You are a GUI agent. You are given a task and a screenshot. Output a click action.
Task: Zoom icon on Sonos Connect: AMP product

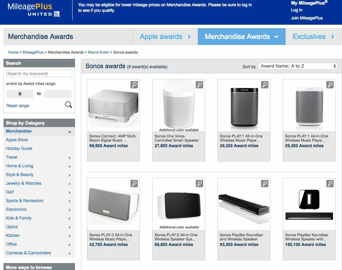point(134,85)
